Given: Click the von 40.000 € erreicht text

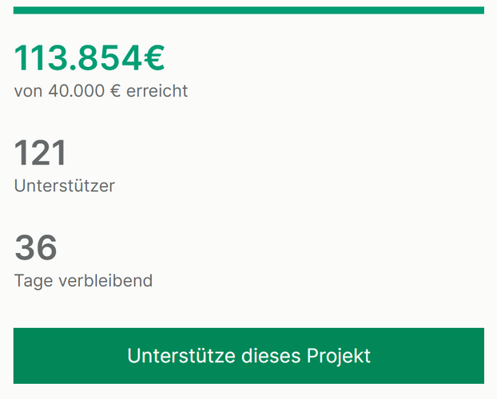Looking at the screenshot, I should [101, 91].
